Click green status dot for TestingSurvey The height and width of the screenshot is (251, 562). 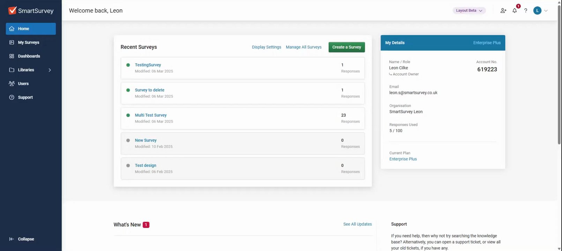click(128, 65)
